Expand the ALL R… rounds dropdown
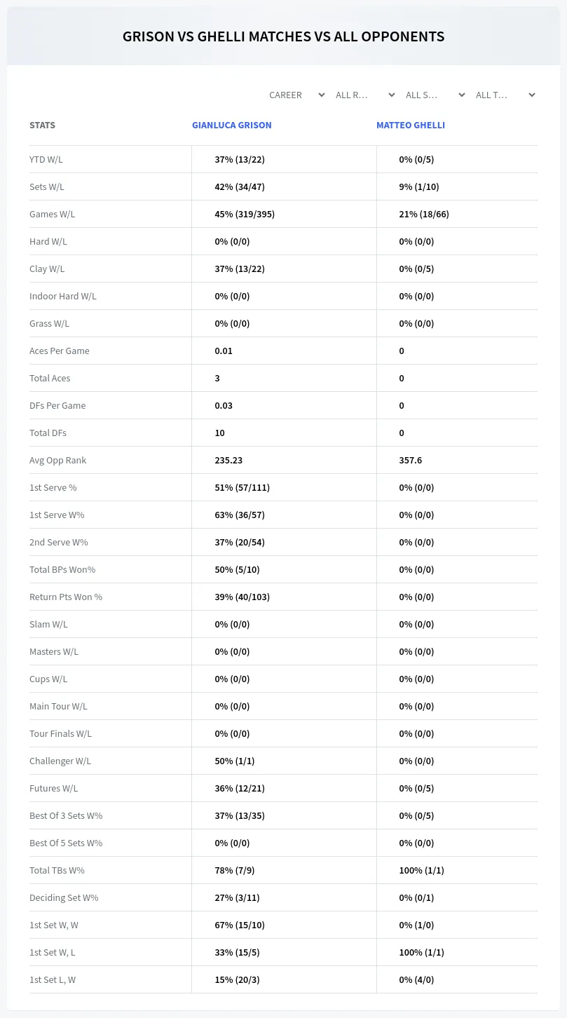The height and width of the screenshot is (1018, 567). (x=364, y=95)
